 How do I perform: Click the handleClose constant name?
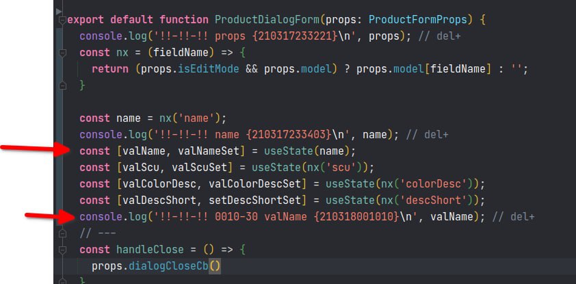pos(150,250)
